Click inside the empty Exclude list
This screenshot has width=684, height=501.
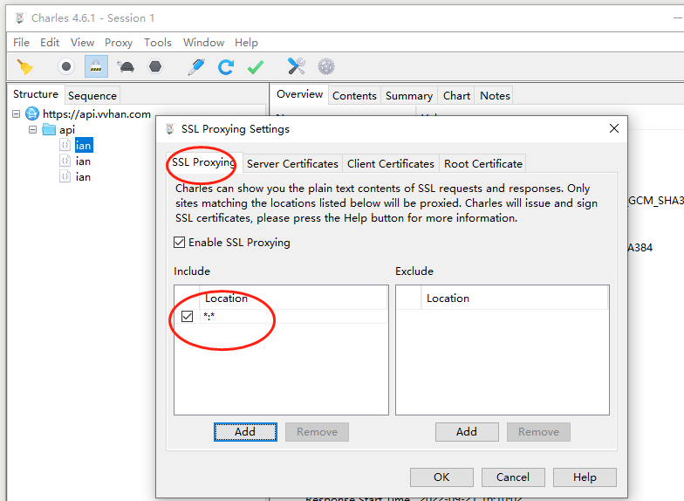503,362
